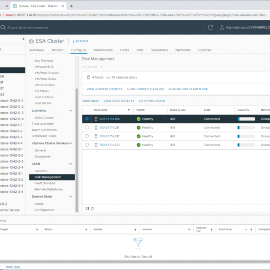Viewport: 270px width, 270px height.
Task: Select Fault Domains in vSAN menu
Action: click(45, 183)
